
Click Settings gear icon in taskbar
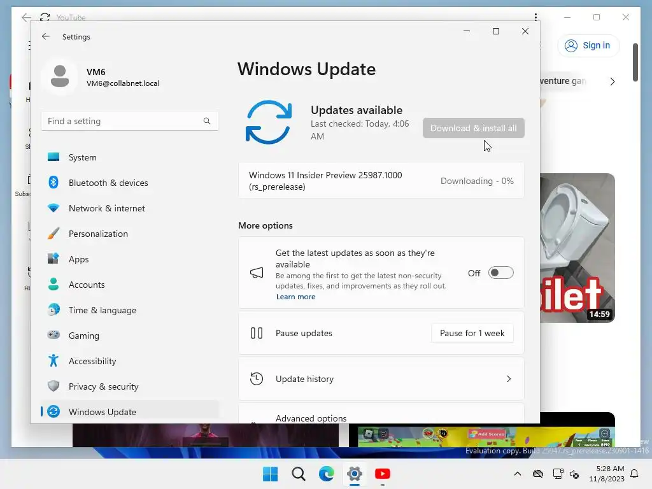coord(354,474)
